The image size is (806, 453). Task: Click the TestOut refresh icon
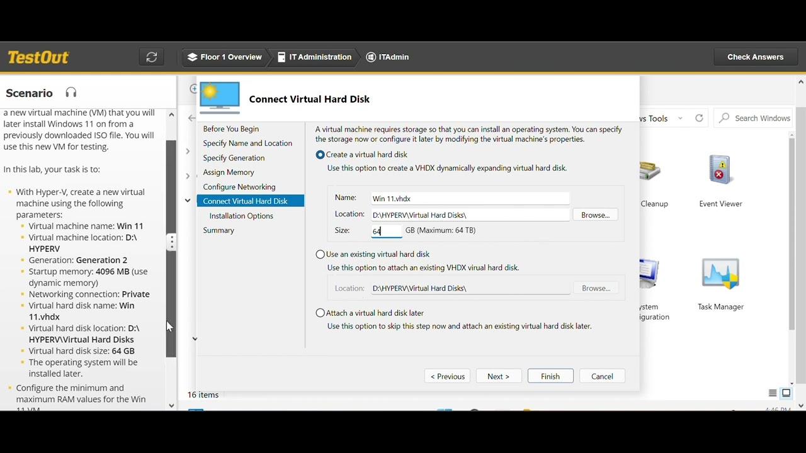coord(152,57)
